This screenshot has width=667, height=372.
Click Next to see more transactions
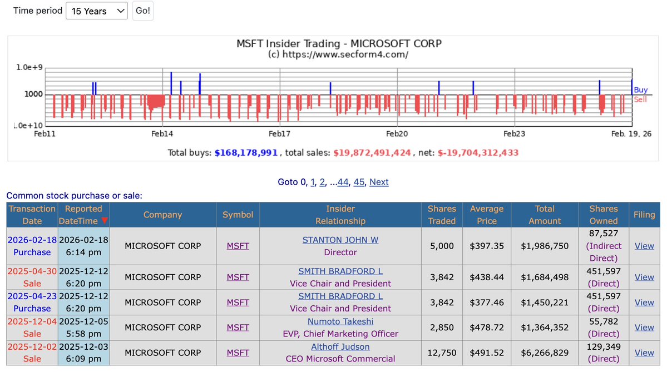pos(379,182)
